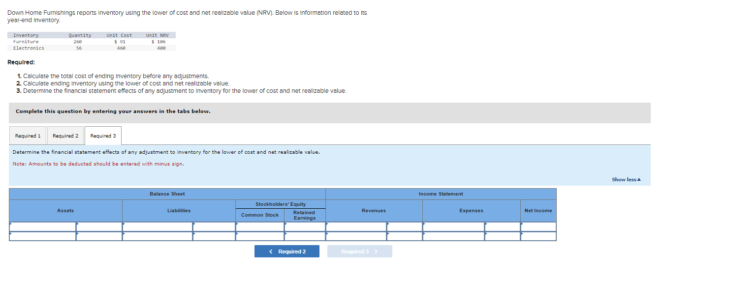Click the first row Revenues amount field

(405, 227)
